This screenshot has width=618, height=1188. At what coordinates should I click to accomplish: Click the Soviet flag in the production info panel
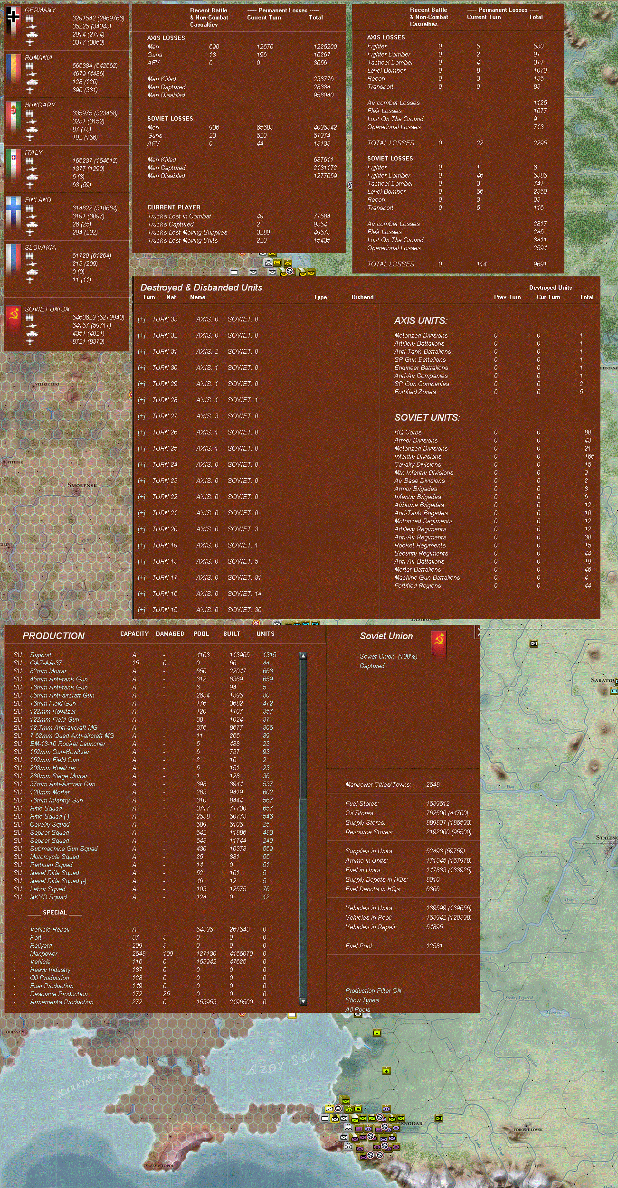(x=438, y=644)
